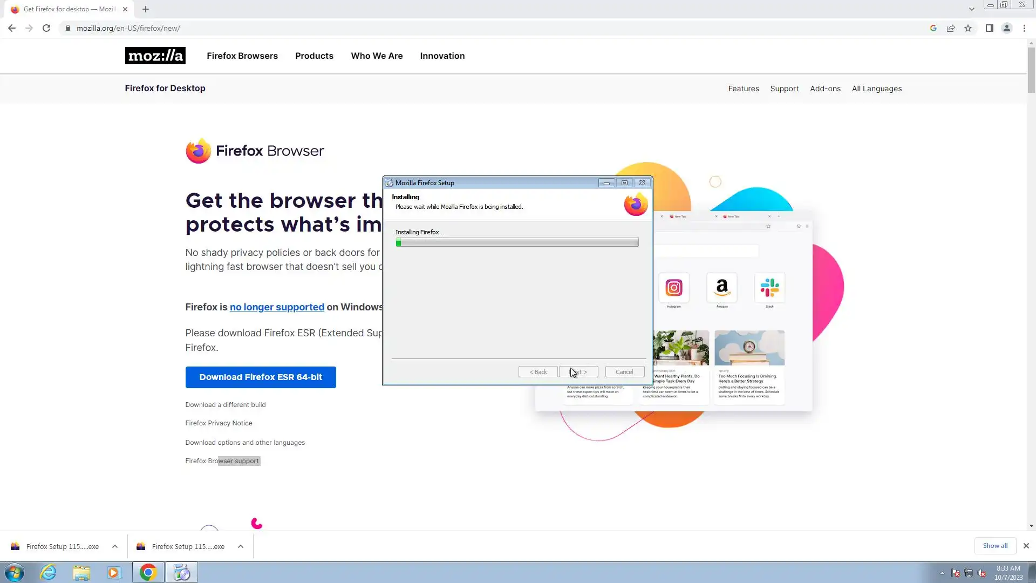Bookmark this page with star icon
The width and height of the screenshot is (1036, 583).
(968, 28)
